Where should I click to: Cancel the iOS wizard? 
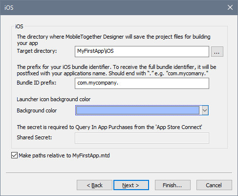tap(214, 185)
